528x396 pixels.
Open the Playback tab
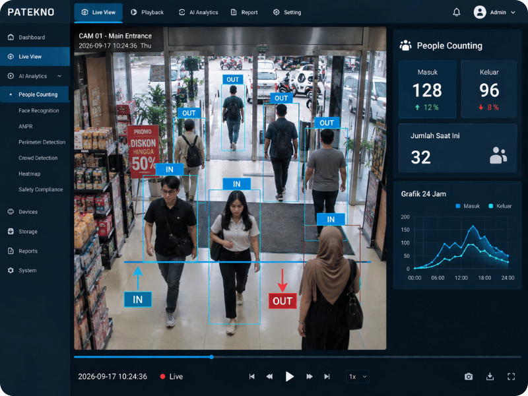click(147, 13)
